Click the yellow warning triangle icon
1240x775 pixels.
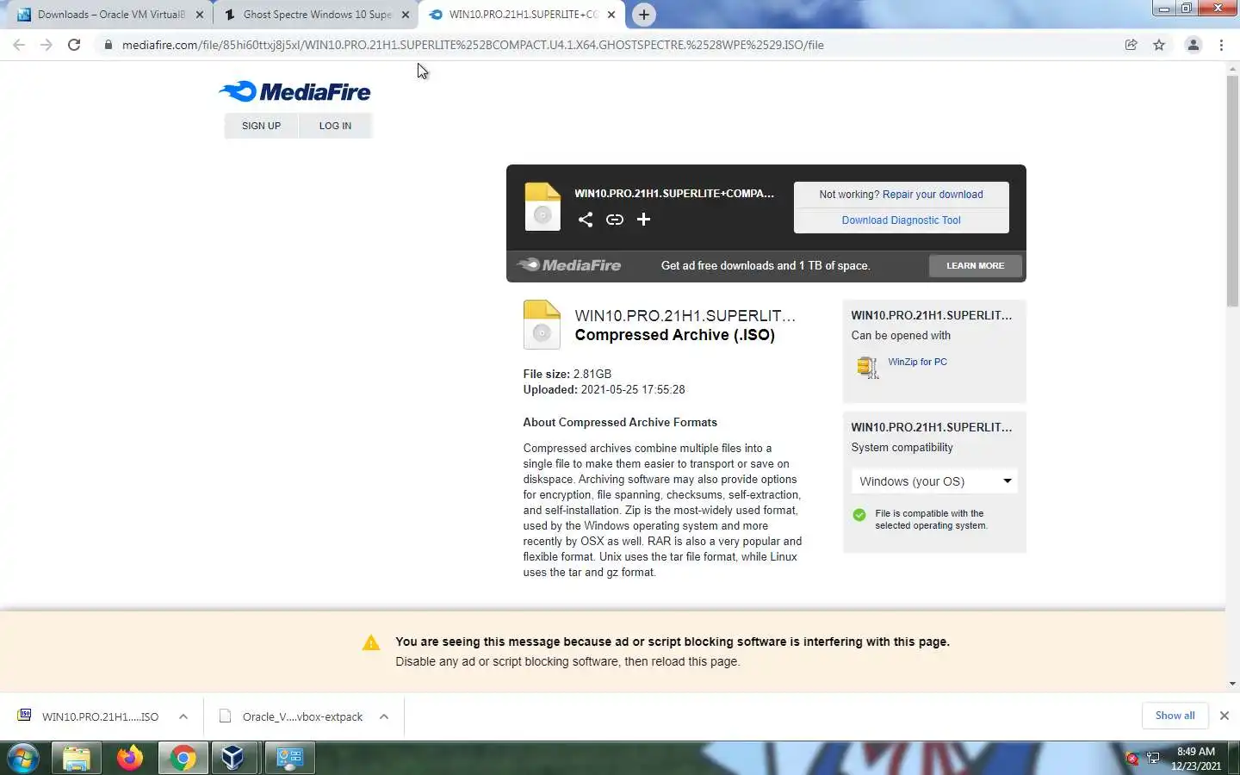(x=371, y=642)
